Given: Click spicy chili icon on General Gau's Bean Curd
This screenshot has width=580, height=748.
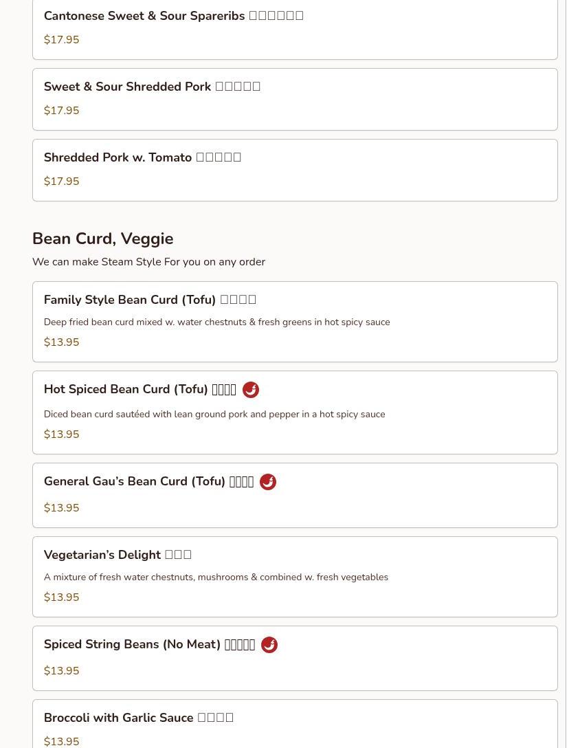Looking at the screenshot, I should click(x=268, y=482).
